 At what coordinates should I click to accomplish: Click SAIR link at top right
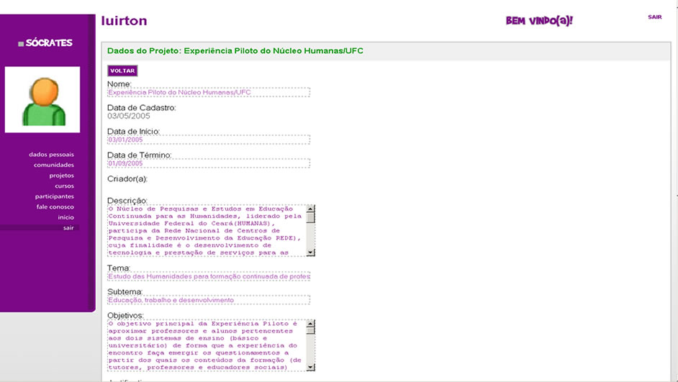[654, 17]
